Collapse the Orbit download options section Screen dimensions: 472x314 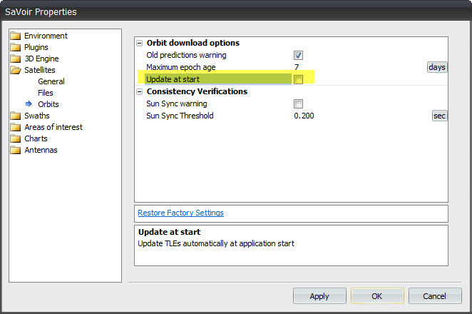140,44
